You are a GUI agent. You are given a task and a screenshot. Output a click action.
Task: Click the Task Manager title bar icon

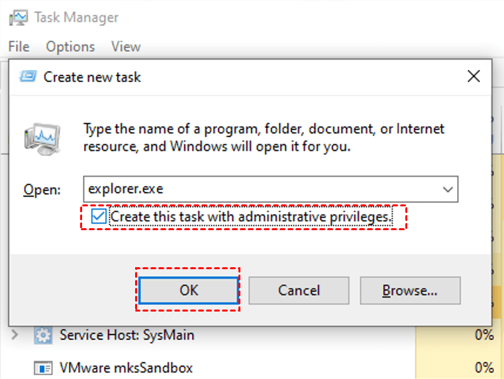[17, 17]
